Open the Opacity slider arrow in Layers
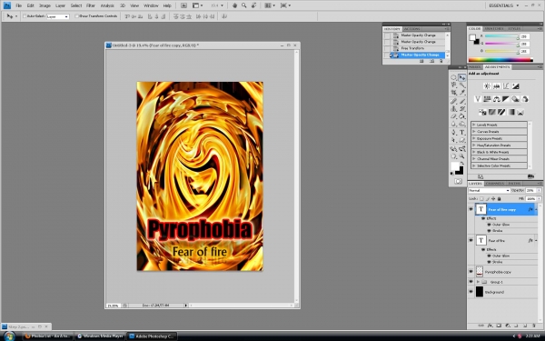 pyautogui.click(x=539, y=191)
